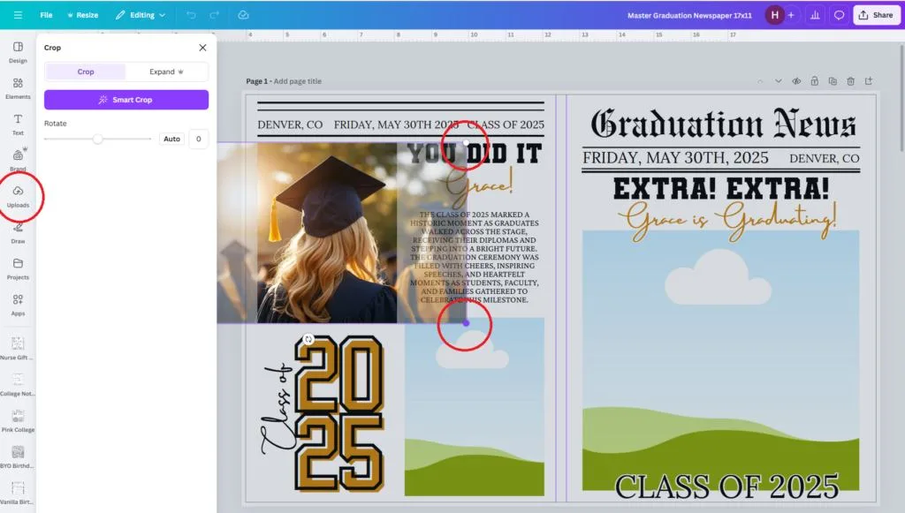The height and width of the screenshot is (513, 905).
Task: Open the Elements sidebar panel
Action: (18, 88)
